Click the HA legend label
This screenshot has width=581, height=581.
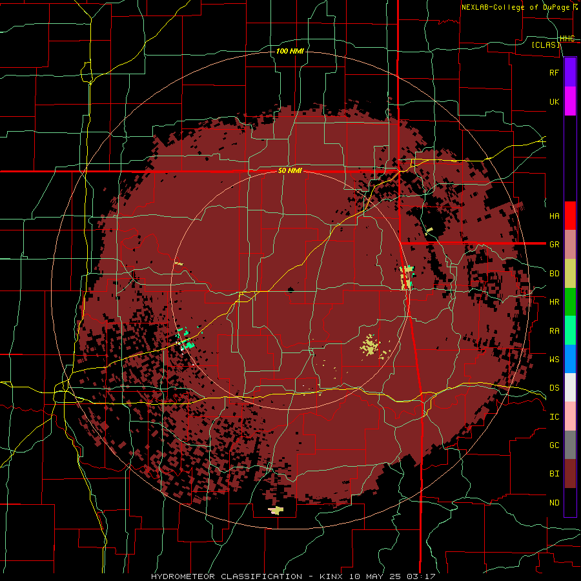coord(554,216)
